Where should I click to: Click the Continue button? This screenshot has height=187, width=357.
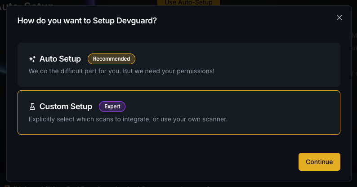click(319, 162)
